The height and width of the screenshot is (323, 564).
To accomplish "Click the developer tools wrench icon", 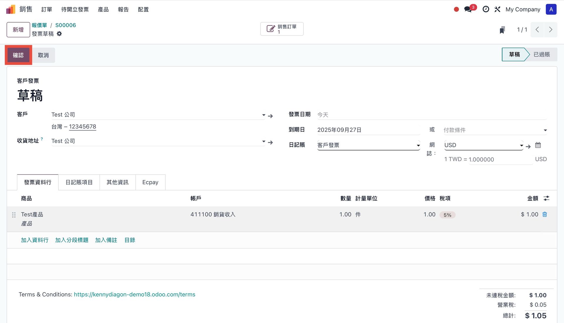I will click(x=497, y=9).
